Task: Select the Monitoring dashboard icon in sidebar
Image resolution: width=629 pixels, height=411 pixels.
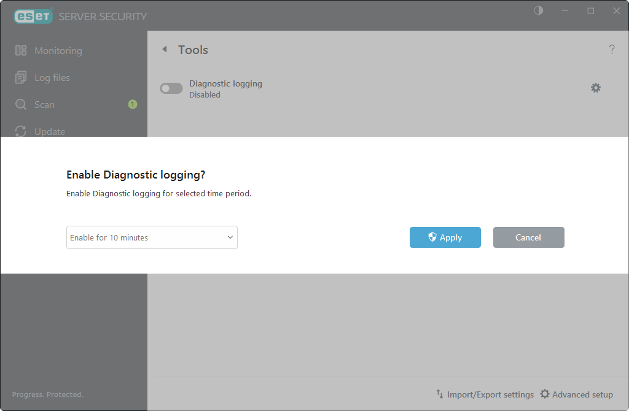Action: 21,50
